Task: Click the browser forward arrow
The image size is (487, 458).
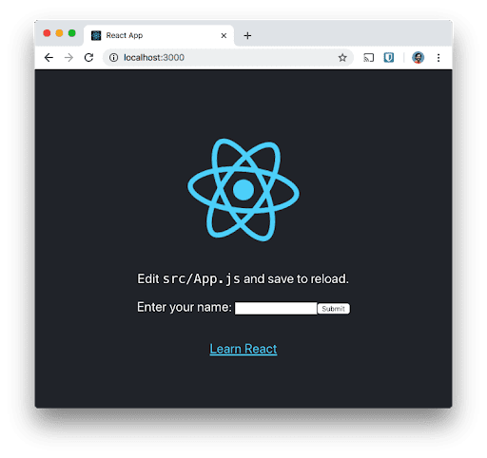Action: pos(68,57)
